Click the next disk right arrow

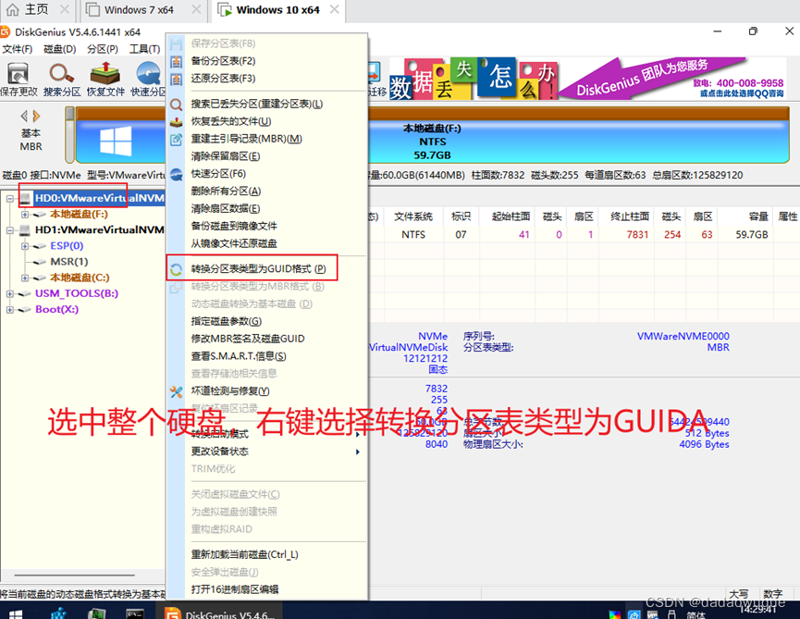[x=36, y=117]
